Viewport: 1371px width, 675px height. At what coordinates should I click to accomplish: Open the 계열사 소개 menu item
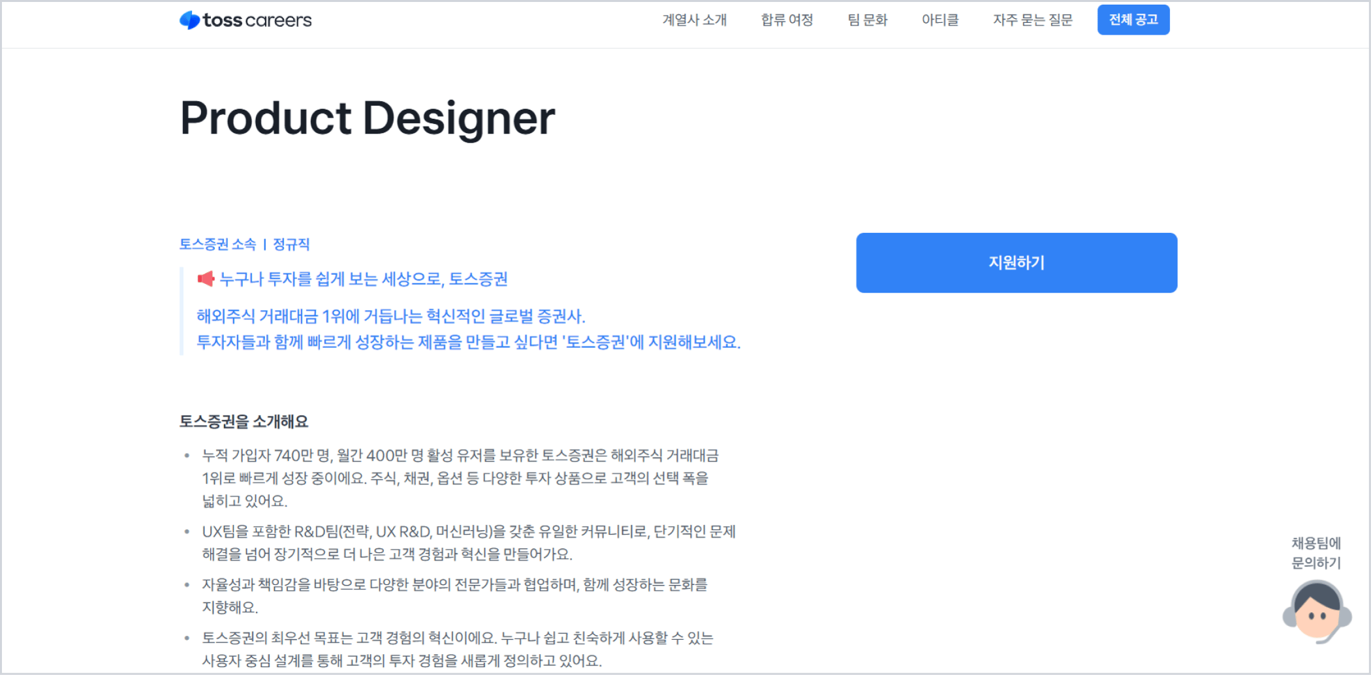click(x=694, y=20)
